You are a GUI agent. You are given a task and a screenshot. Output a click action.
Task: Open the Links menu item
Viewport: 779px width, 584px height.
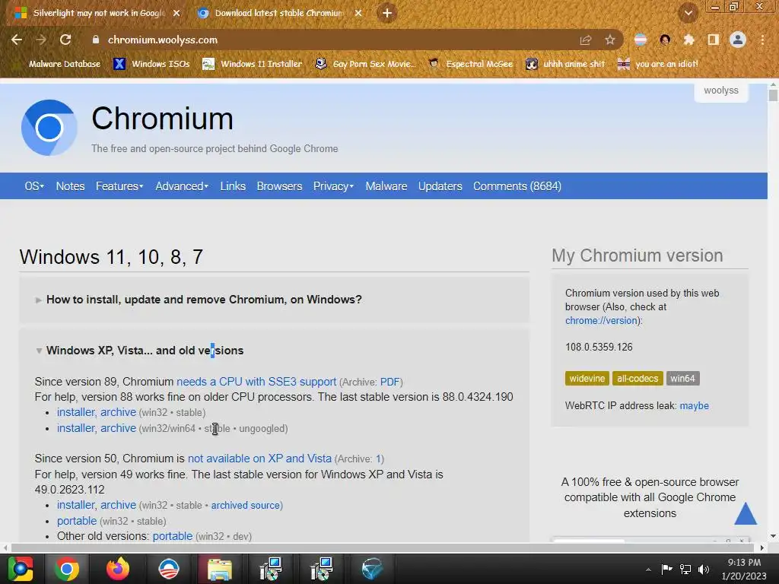233,186
